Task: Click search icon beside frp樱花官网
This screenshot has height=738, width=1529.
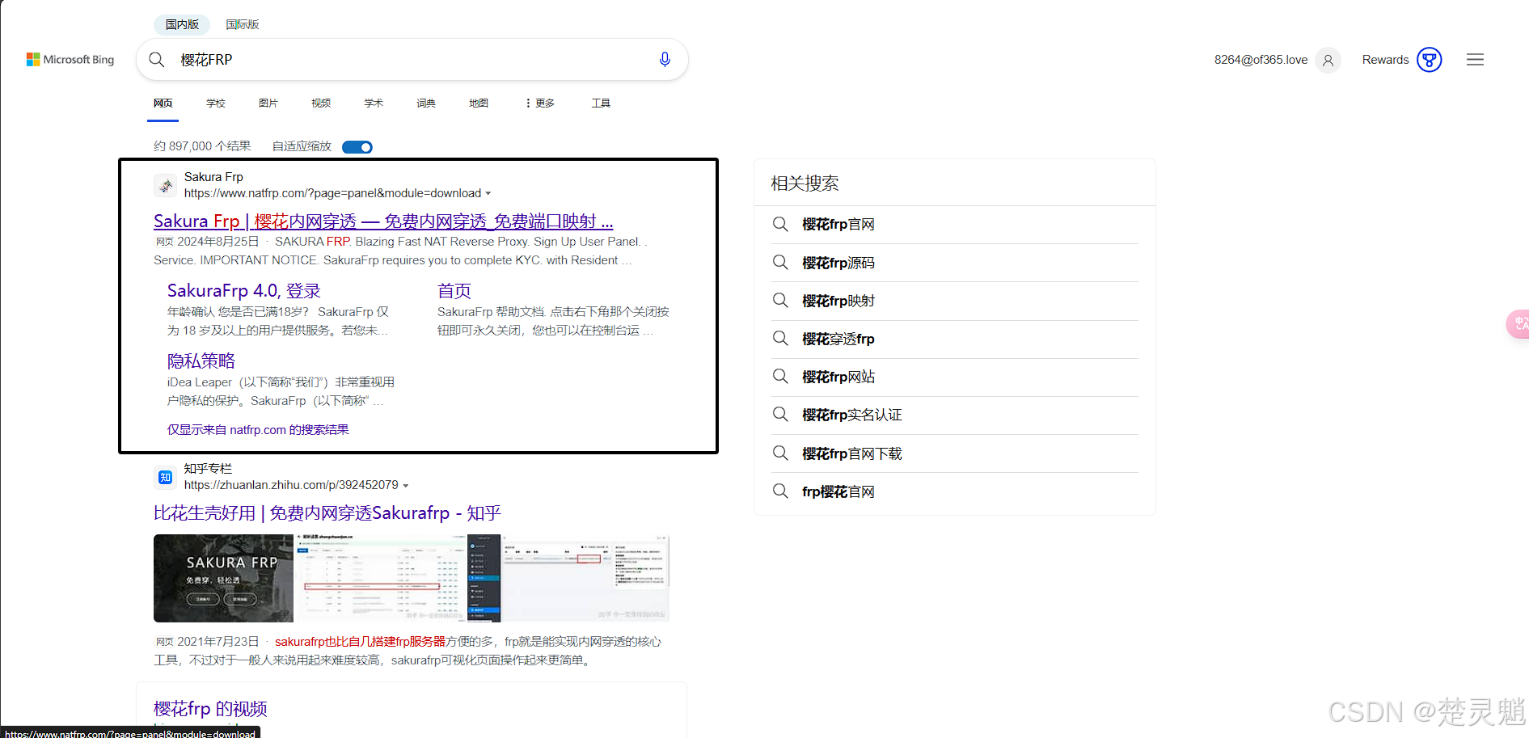Action: point(780,491)
